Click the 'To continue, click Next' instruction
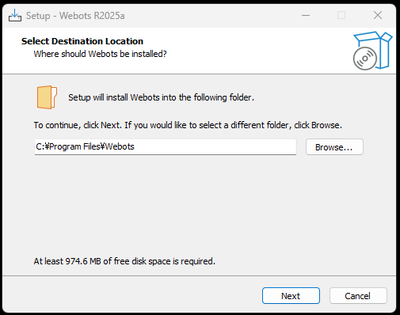Viewport: 400px width, 315px height. tap(188, 125)
